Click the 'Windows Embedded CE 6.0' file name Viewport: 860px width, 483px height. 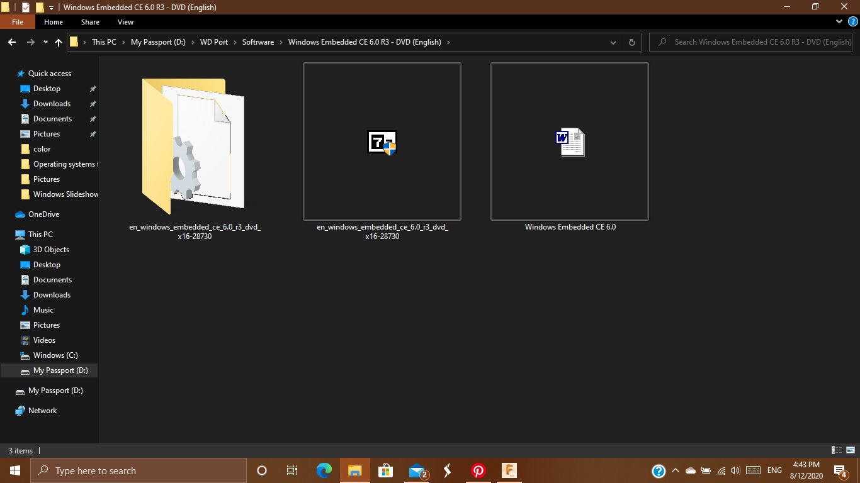click(x=570, y=227)
